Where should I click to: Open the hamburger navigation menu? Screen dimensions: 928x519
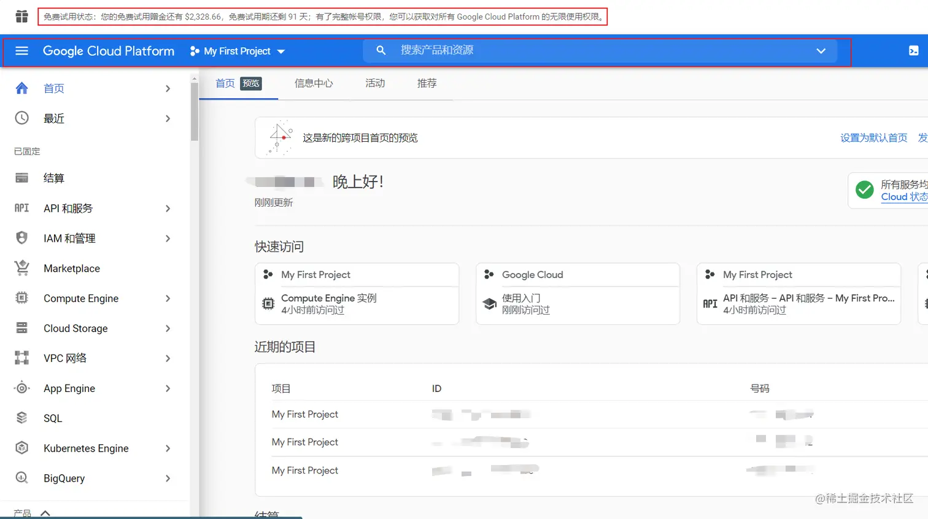[21, 51]
